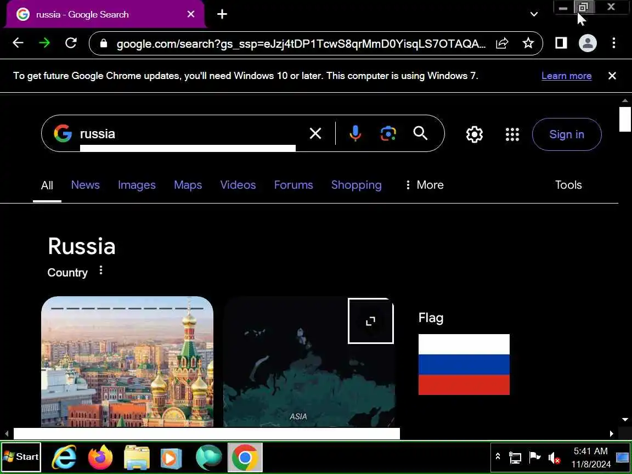Select the All results tab
The height and width of the screenshot is (474, 632).
click(x=47, y=185)
